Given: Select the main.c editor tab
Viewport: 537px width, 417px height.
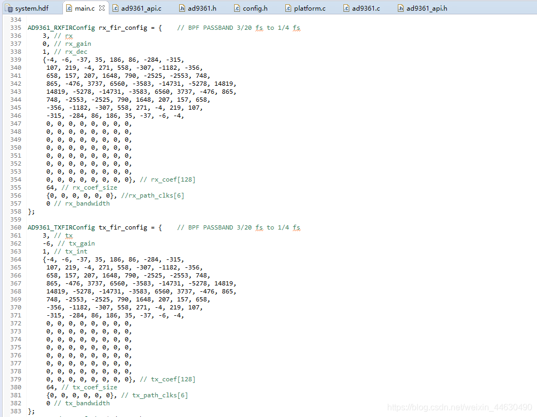Looking at the screenshot, I should pyautogui.click(x=85, y=8).
